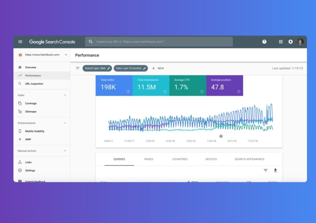The height and width of the screenshot is (223, 316).
Task: Toggle the Total impressions metric card
Action: [151, 86]
